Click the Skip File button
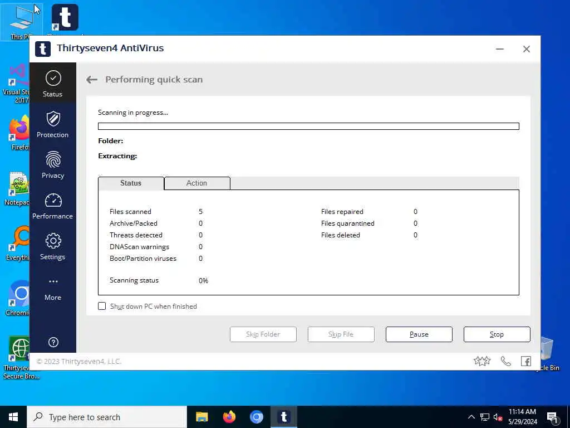Screen dimensions: 570x428 (x=341, y=334)
